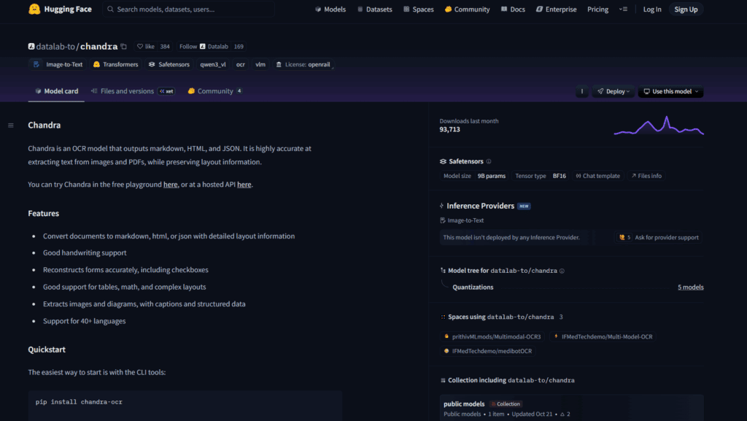Open prithivMLmods/Multimodal-OCR3 space
Image resolution: width=747 pixels, height=421 pixels.
pyautogui.click(x=492, y=336)
